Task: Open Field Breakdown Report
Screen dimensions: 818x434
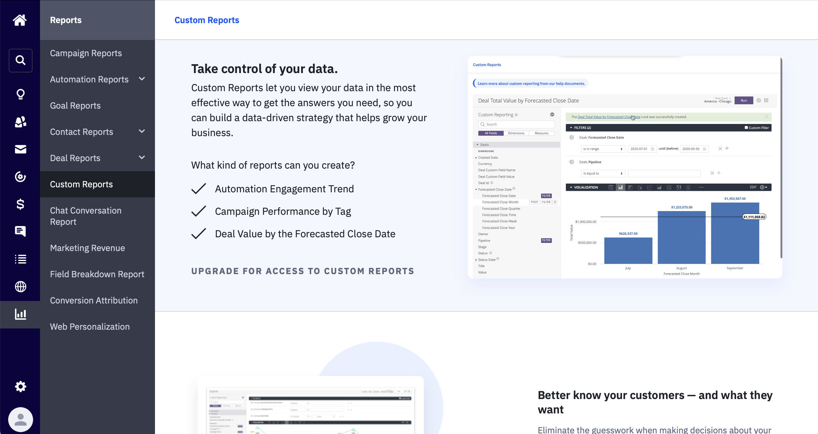Action: pos(97,274)
